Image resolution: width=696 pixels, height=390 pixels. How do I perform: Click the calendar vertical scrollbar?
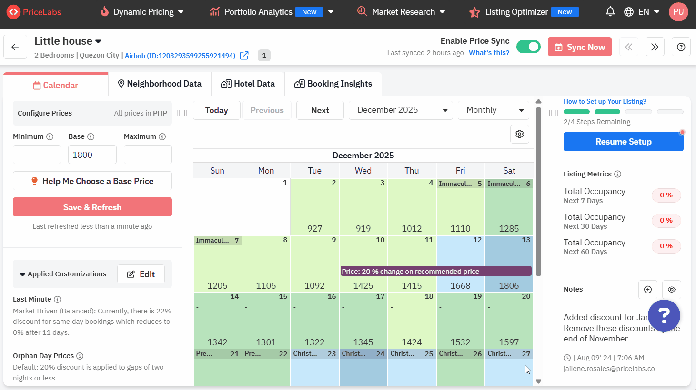pyautogui.click(x=538, y=190)
